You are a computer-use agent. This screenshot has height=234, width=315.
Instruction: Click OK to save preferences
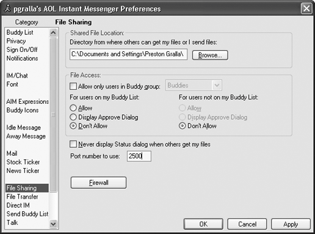(203, 224)
